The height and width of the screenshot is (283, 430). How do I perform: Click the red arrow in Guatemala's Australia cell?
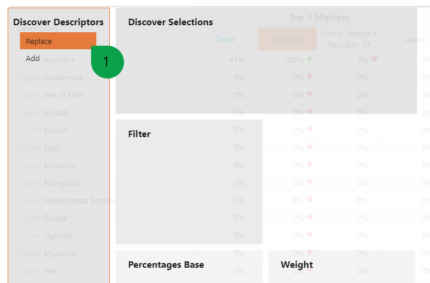[x=310, y=76]
